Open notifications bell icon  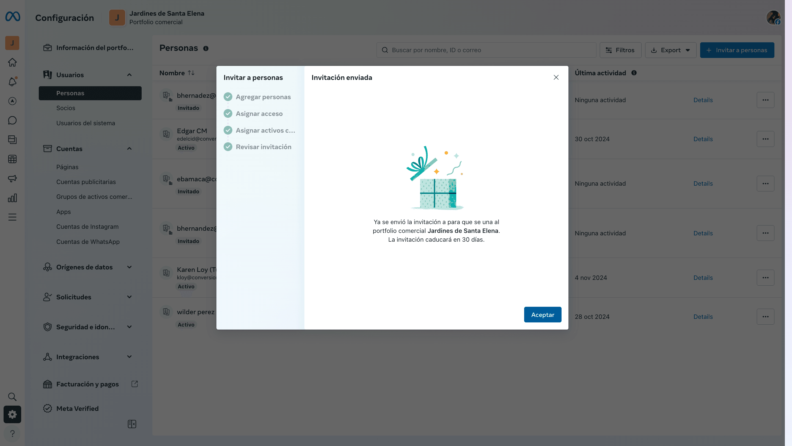tap(12, 82)
